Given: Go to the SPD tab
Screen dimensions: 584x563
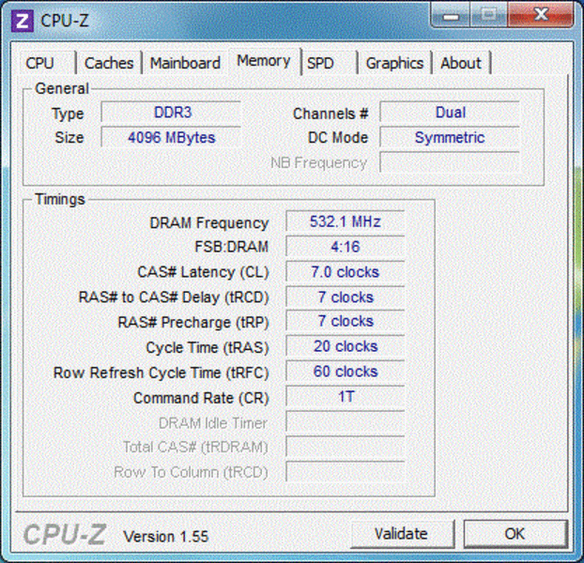Looking at the screenshot, I should click(329, 63).
